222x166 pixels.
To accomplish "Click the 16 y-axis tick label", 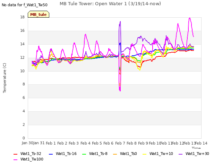I will pos(22,30).
